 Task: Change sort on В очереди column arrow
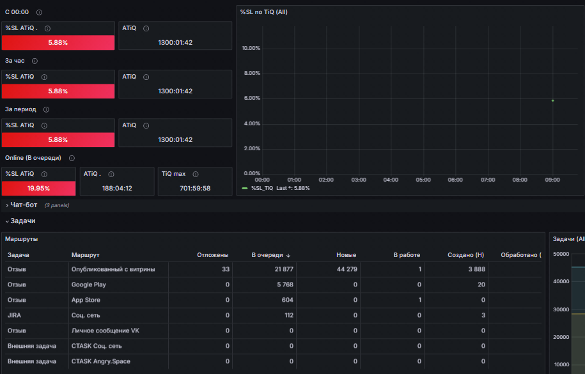(288, 255)
